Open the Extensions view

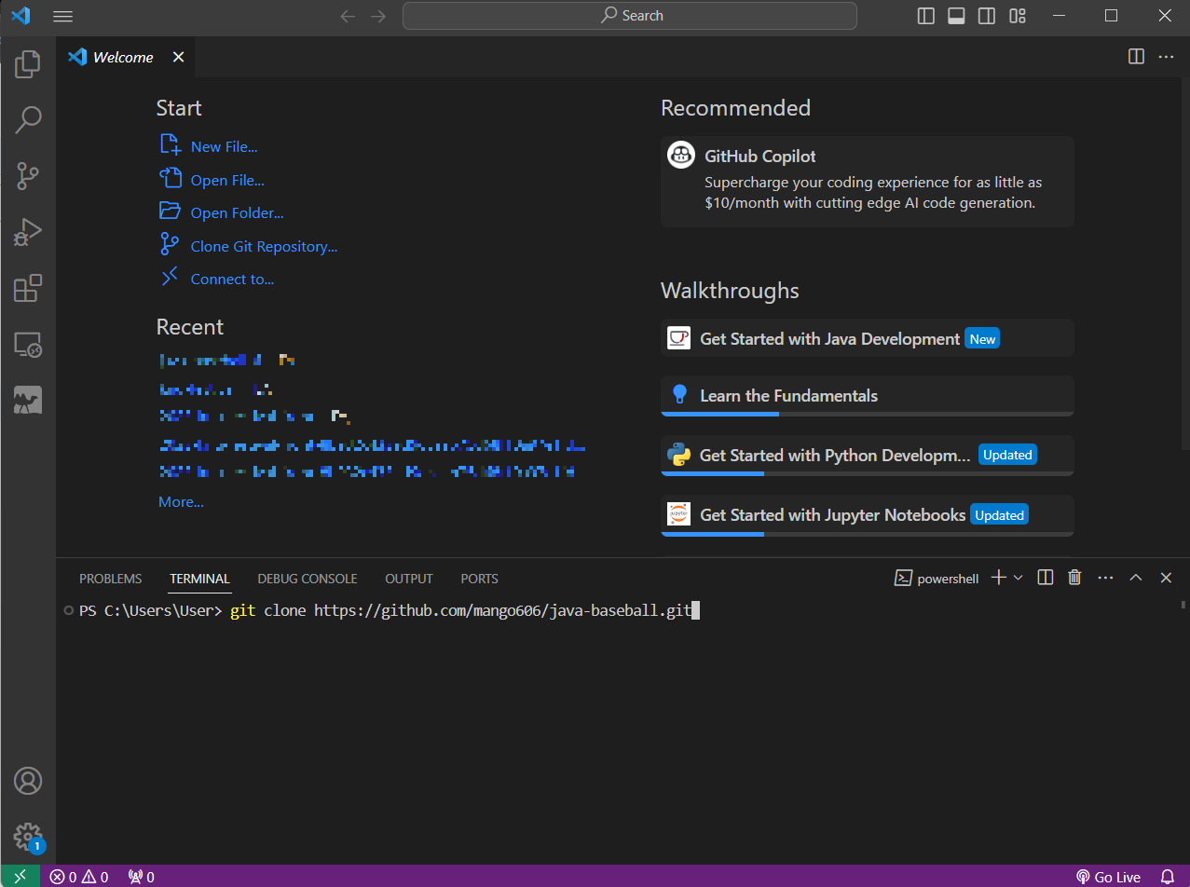(28, 288)
